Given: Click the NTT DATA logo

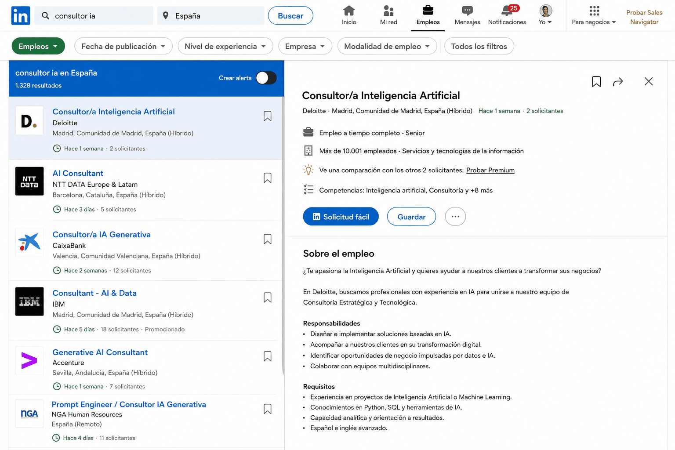Looking at the screenshot, I should pyautogui.click(x=29, y=181).
